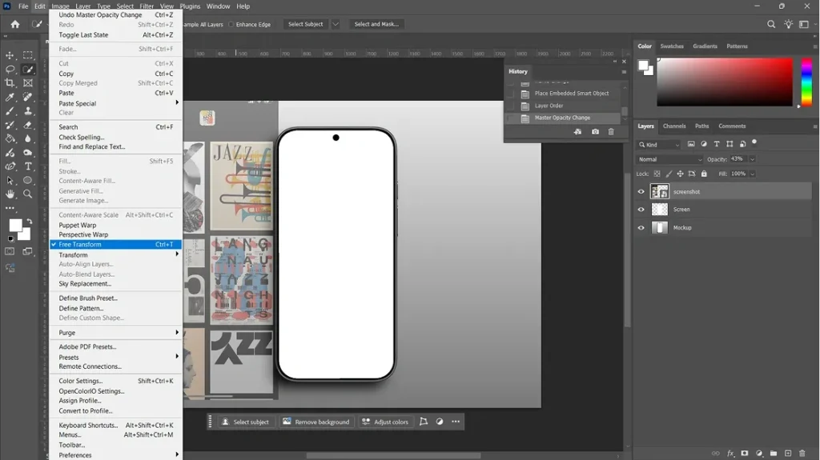Screen dimensions: 820x460
Task: Select the Clone Stamp tool
Action: click(x=28, y=111)
